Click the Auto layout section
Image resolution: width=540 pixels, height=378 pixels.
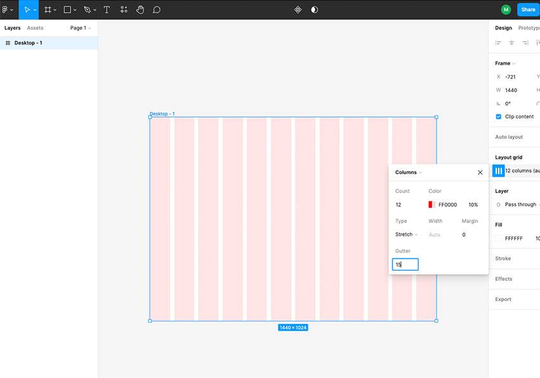tap(509, 137)
